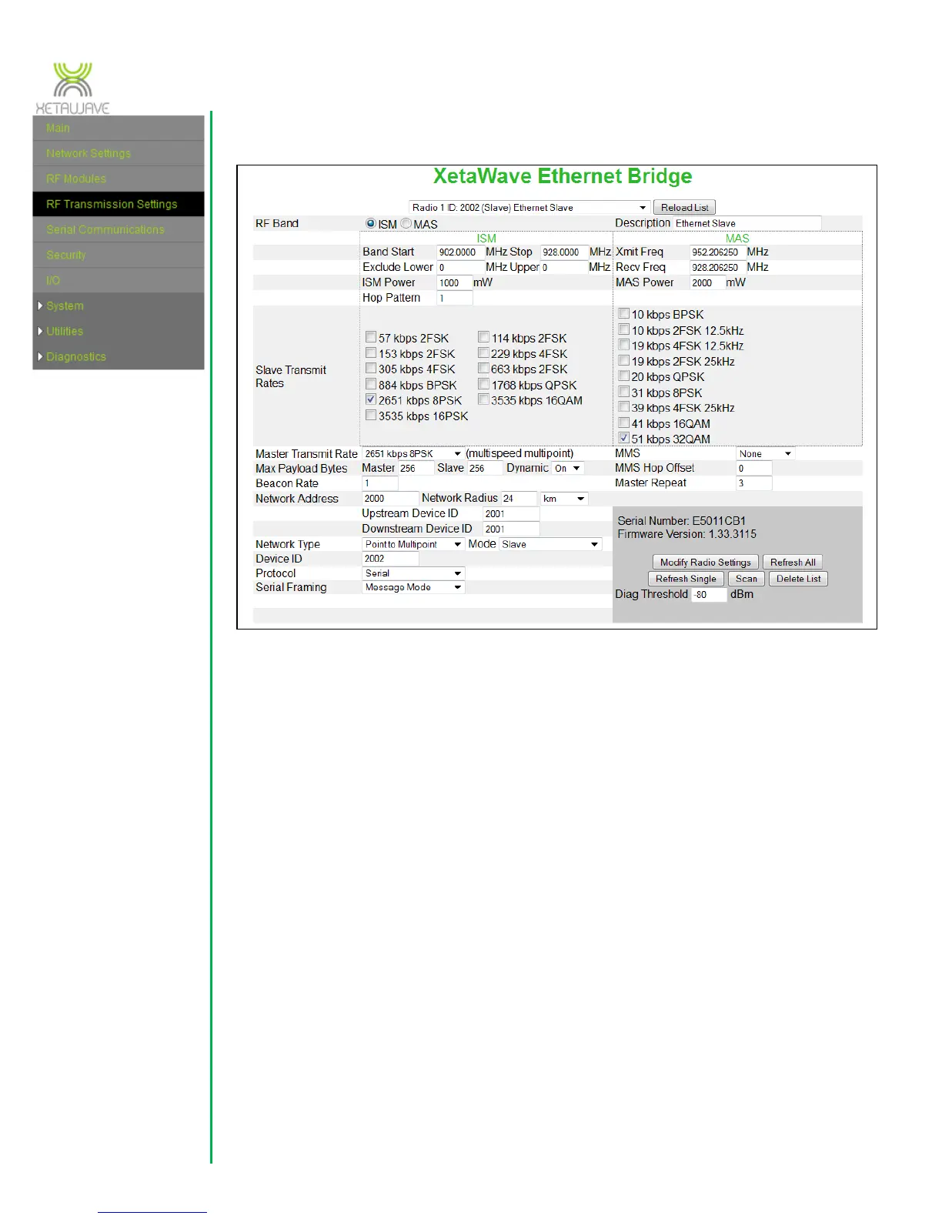Click the Scan button

(747, 579)
